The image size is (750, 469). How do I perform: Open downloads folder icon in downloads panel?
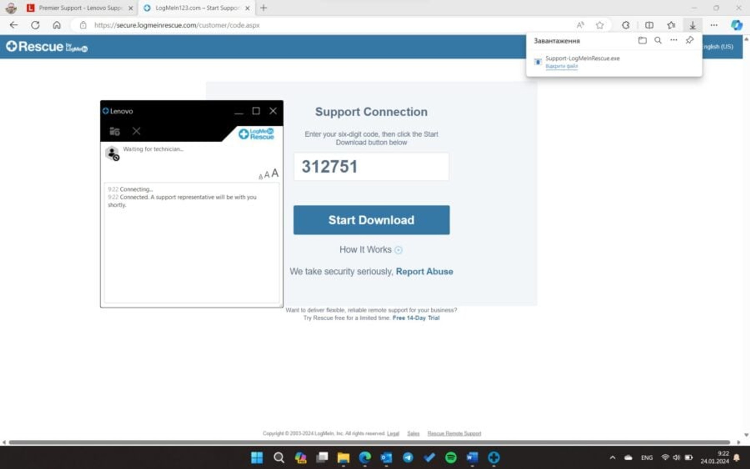pos(642,40)
